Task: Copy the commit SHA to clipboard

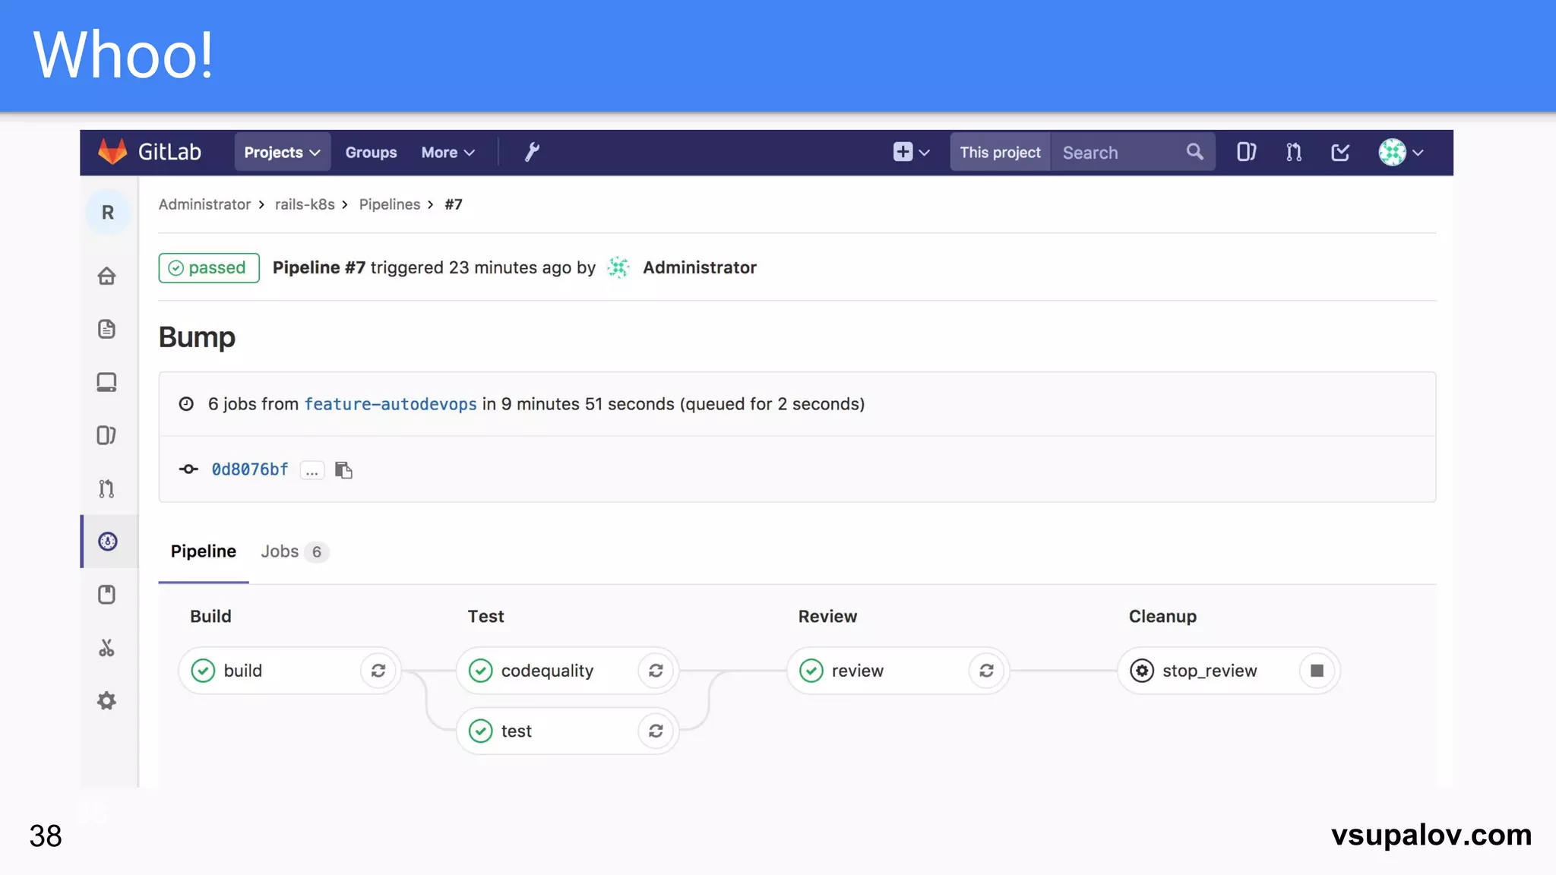Action: 343,470
